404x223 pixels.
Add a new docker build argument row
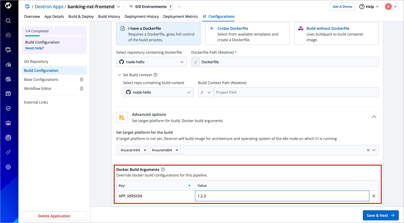[x=189, y=186]
